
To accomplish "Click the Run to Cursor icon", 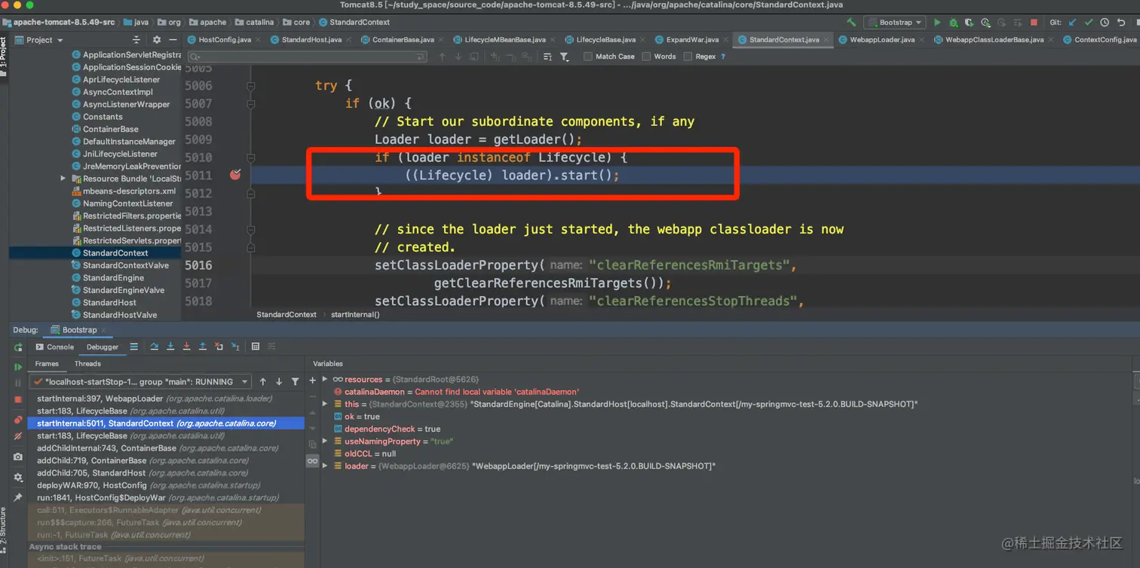I will [x=235, y=347].
